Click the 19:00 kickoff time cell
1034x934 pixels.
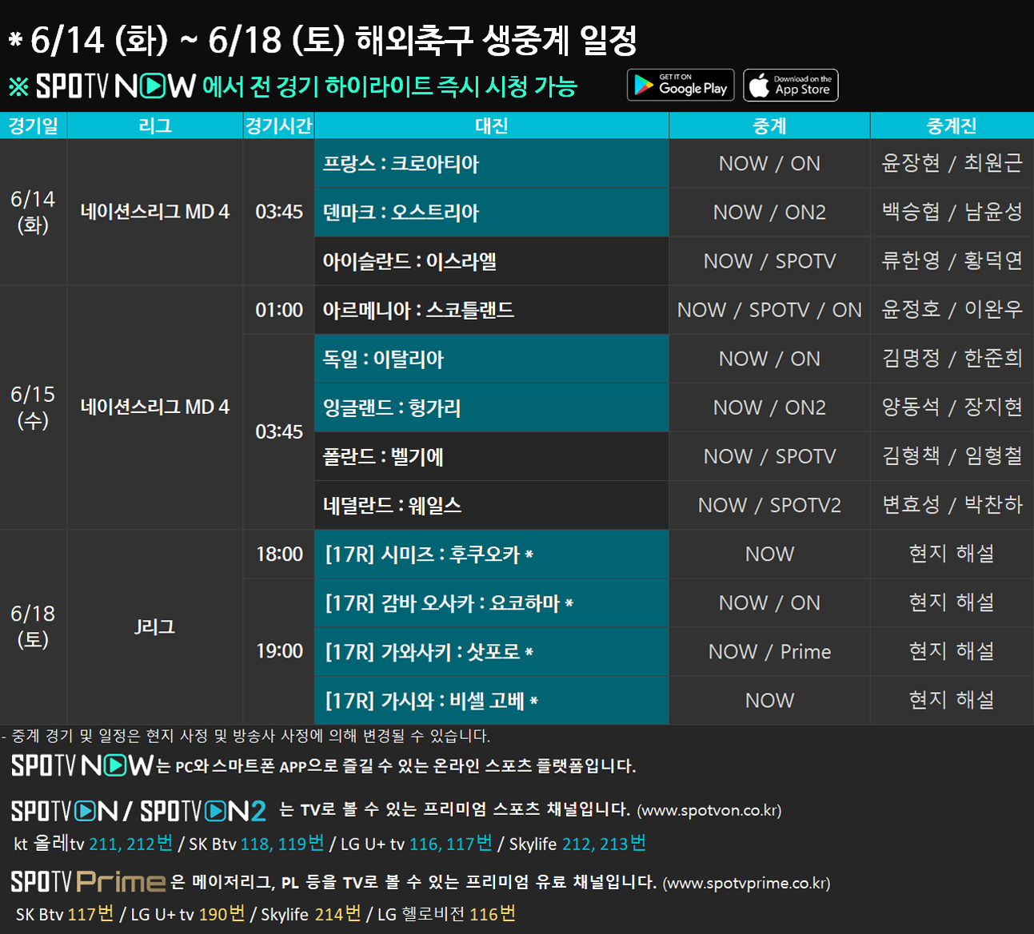[x=278, y=651]
